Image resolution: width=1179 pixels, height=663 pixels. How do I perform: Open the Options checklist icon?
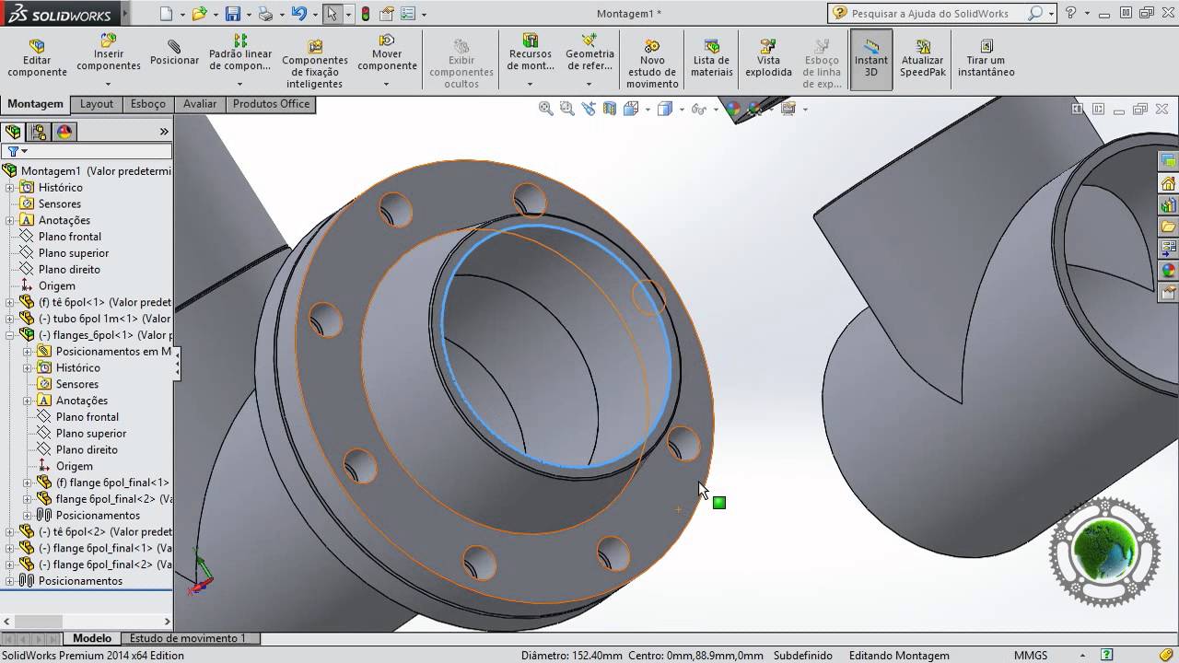tap(407, 14)
